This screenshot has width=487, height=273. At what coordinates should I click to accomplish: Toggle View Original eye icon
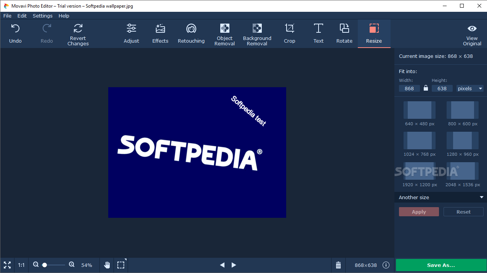(472, 29)
